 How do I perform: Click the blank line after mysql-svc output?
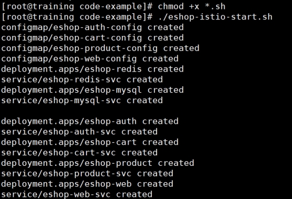146,111
